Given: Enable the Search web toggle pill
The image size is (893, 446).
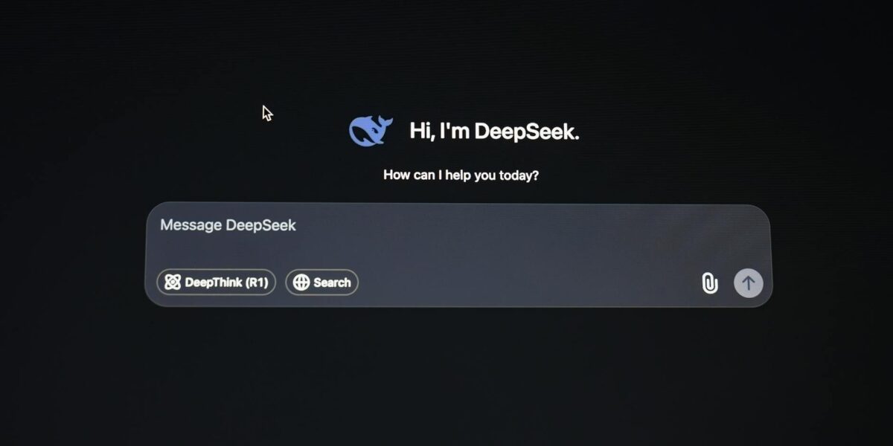Looking at the screenshot, I should tap(322, 282).
